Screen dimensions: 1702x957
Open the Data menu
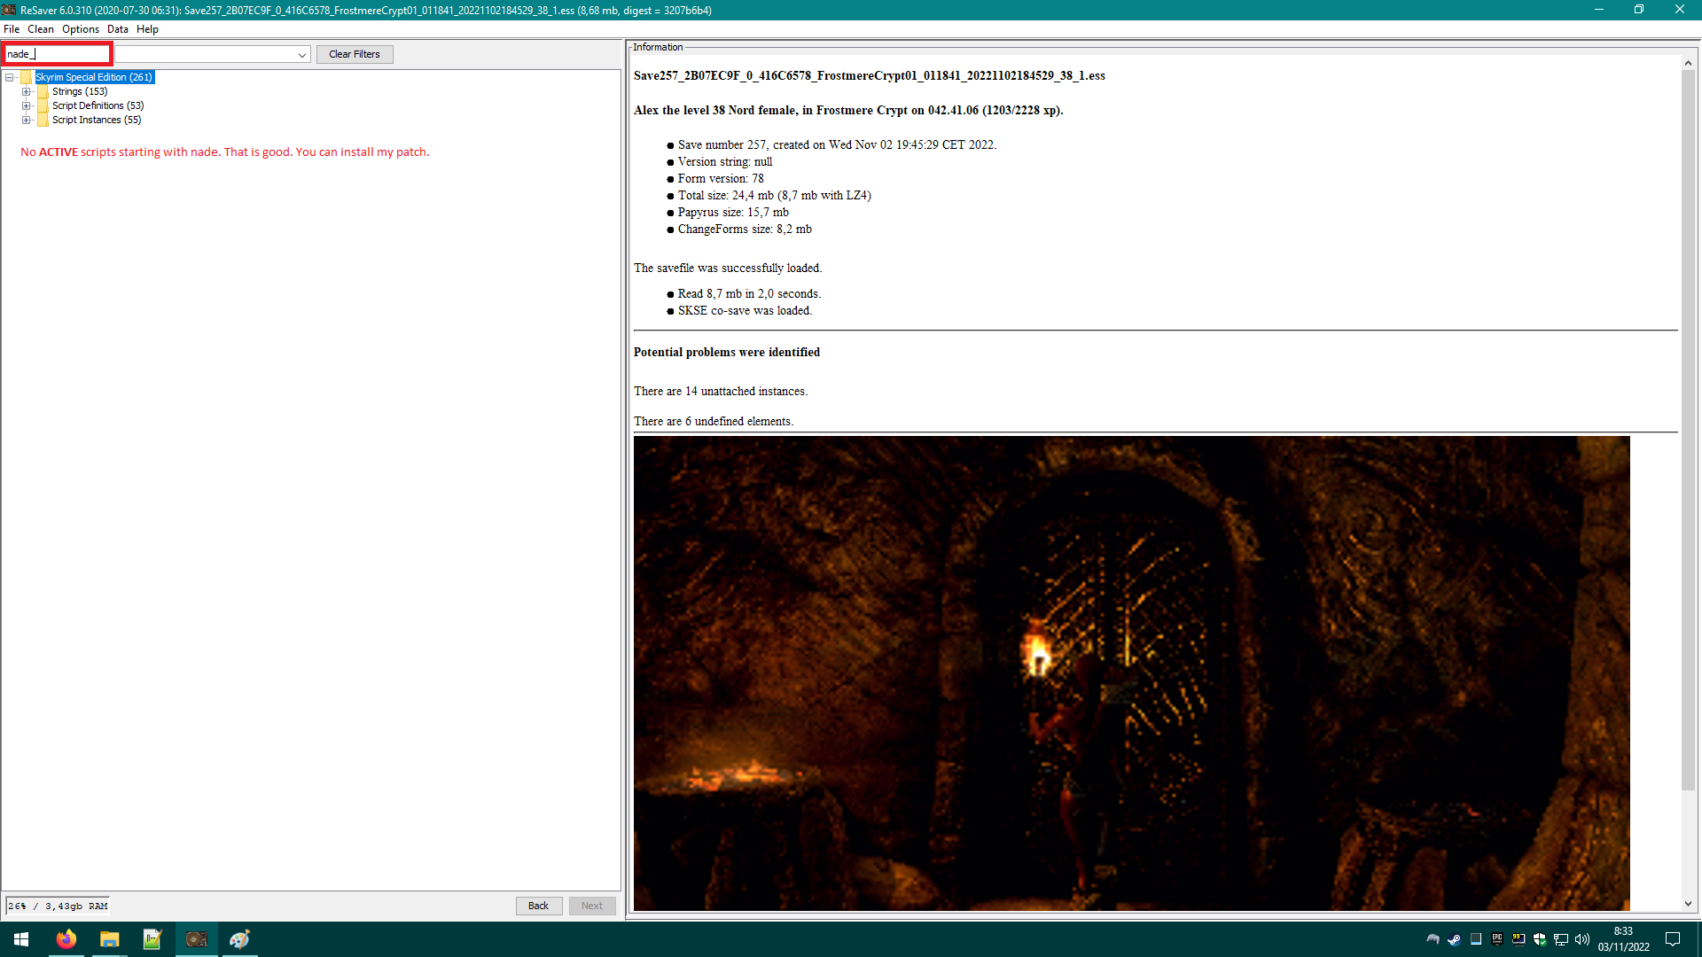tap(118, 29)
